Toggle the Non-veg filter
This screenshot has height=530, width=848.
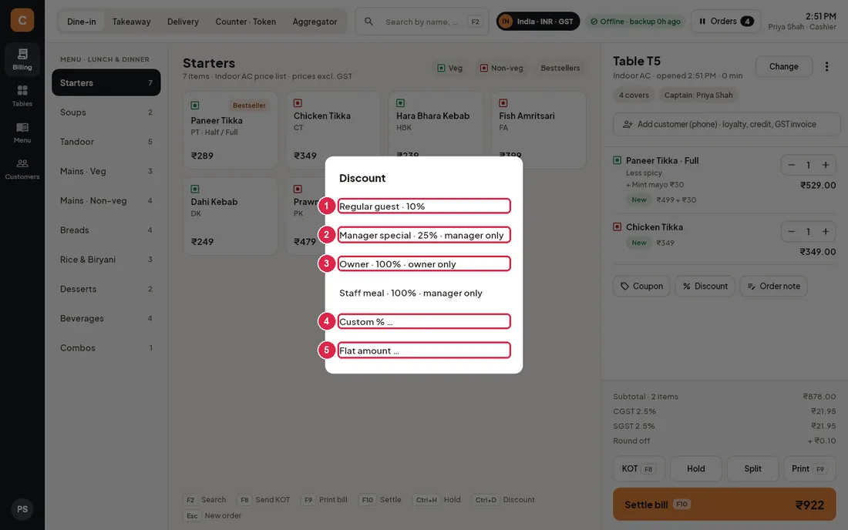501,68
